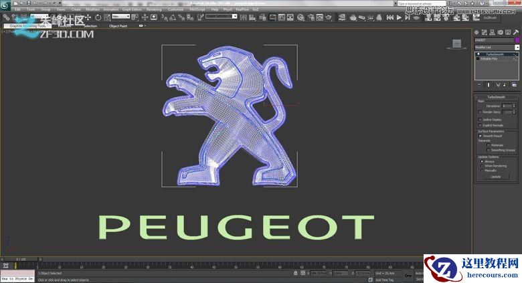The height and width of the screenshot is (283, 522).
Task: Open the Create command panel tab
Action: click(476, 32)
